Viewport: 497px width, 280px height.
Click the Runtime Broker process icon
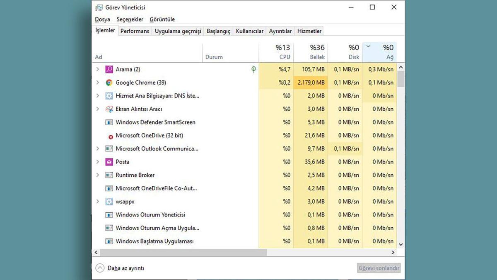[x=109, y=175]
